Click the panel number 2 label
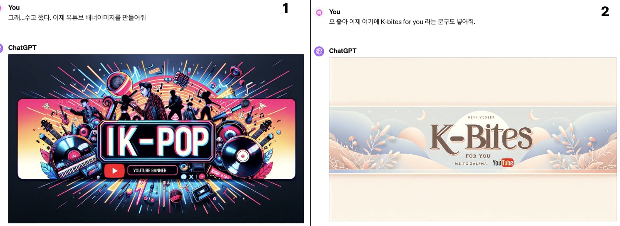This screenshot has width=620, height=226. [605, 12]
